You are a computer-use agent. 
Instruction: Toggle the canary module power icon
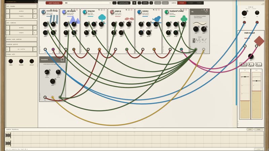tap(139, 12)
